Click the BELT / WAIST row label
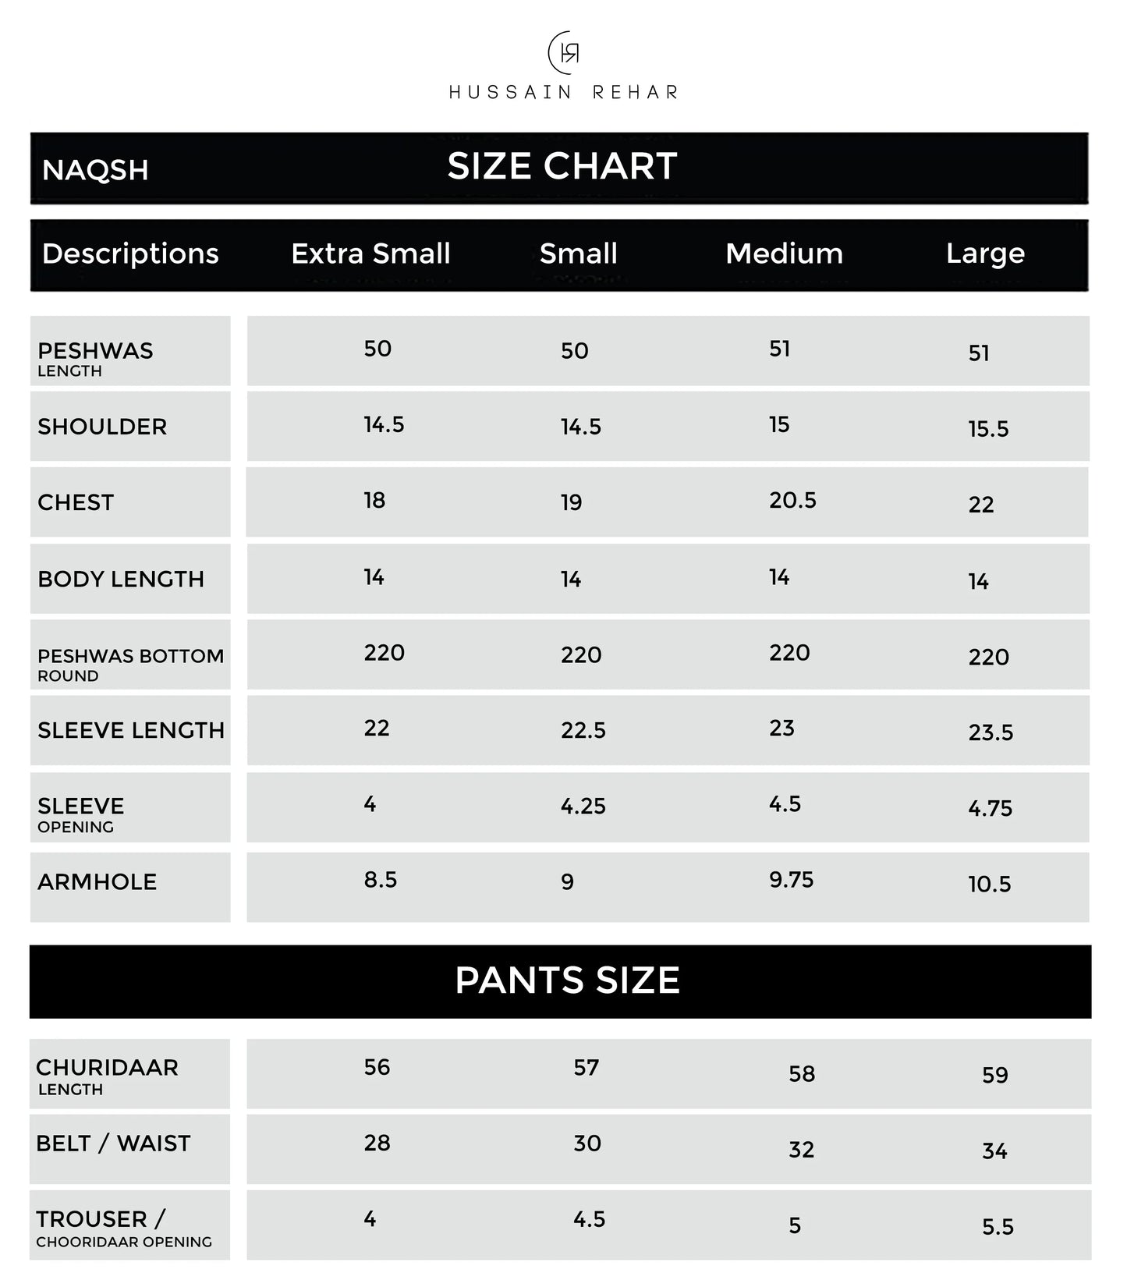1127x1280 pixels. tap(113, 1143)
